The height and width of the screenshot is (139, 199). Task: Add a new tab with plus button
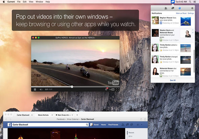point(77,115)
